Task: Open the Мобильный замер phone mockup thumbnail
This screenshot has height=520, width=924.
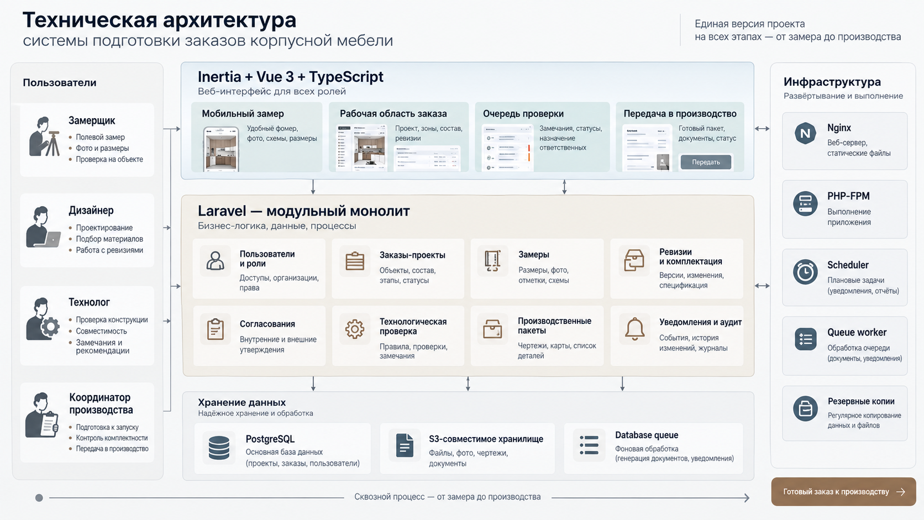Action: (x=221, y=149)
